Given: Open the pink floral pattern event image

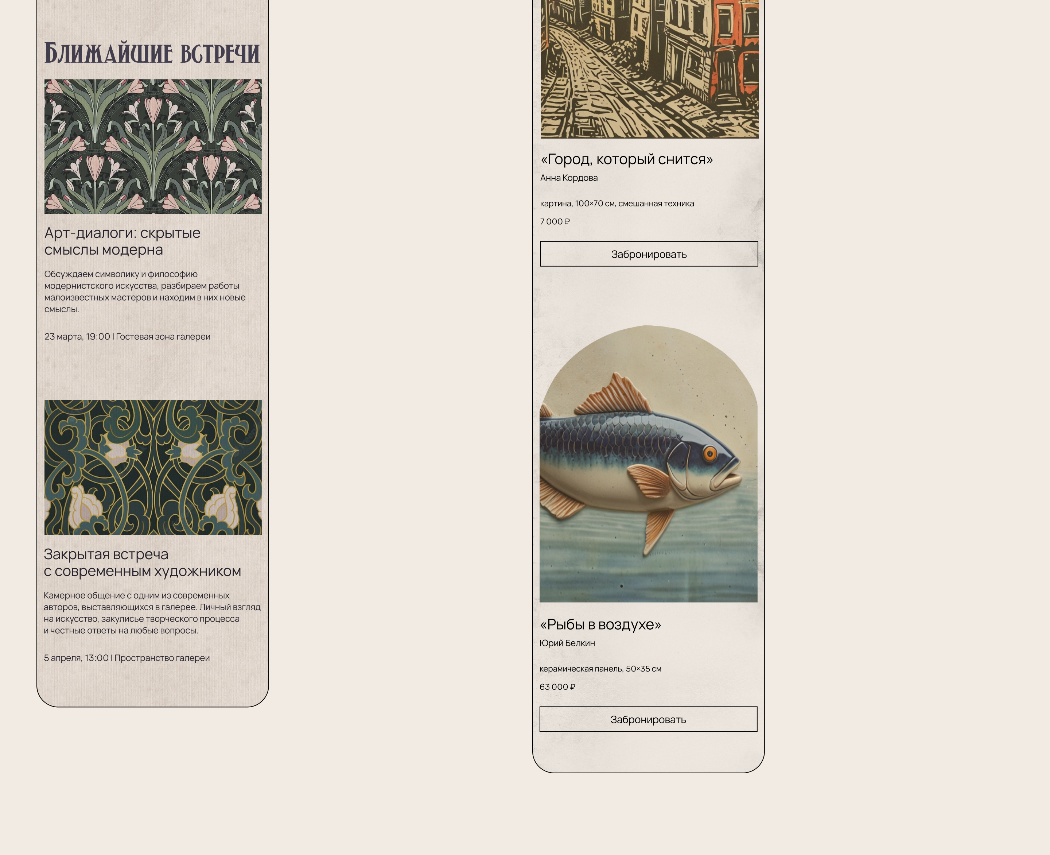Looking at the screenshot, I should pos(153,146).
